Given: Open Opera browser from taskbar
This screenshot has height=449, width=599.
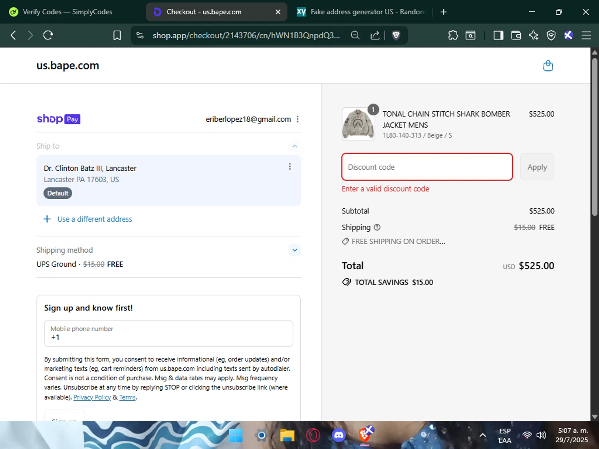Looking at the screenshot, I should [x=313, y=435].
